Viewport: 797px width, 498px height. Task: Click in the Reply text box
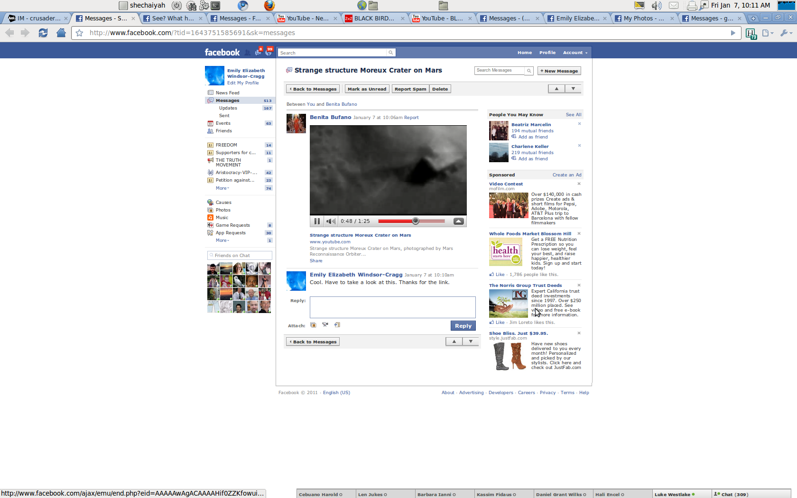pyautogui.click(x=393, y=307)
